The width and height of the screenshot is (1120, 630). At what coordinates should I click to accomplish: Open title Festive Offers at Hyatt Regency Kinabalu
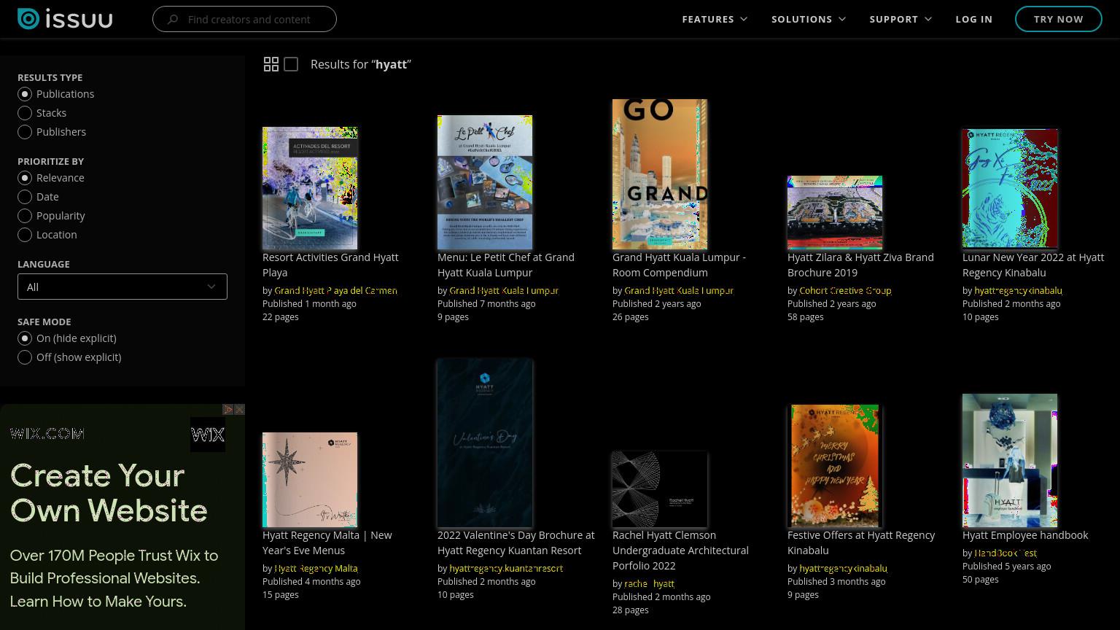861,542
